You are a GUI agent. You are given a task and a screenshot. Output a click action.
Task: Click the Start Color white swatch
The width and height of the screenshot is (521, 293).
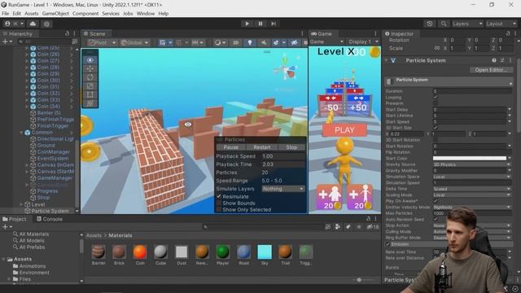pyautogui.click(x=470, y=159)
